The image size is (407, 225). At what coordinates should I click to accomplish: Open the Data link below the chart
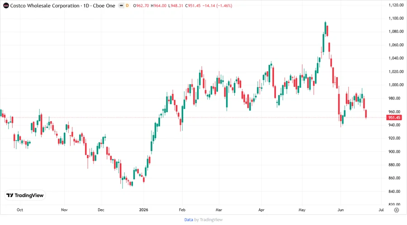(x=189, y=220)
